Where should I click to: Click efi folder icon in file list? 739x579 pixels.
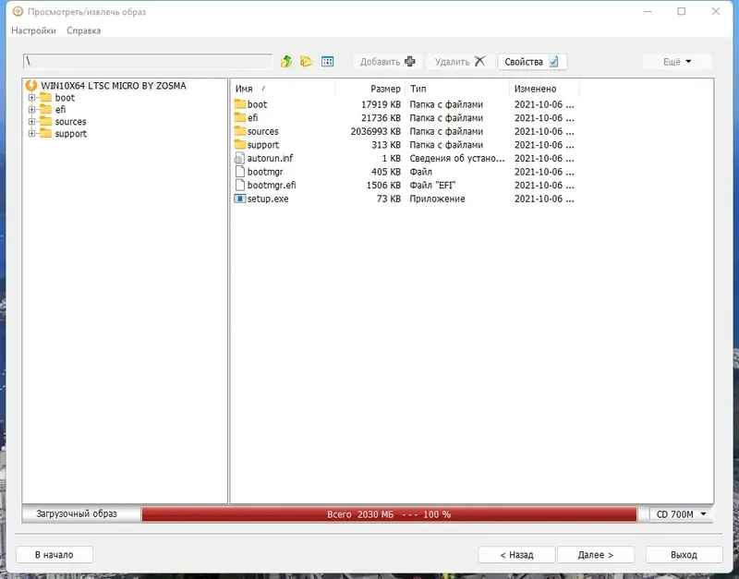point(240,117)
